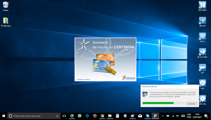This screenshot has width=211, height=120.
Task: Click the Certisign logo on splash screen
Action: coord(129,78)
